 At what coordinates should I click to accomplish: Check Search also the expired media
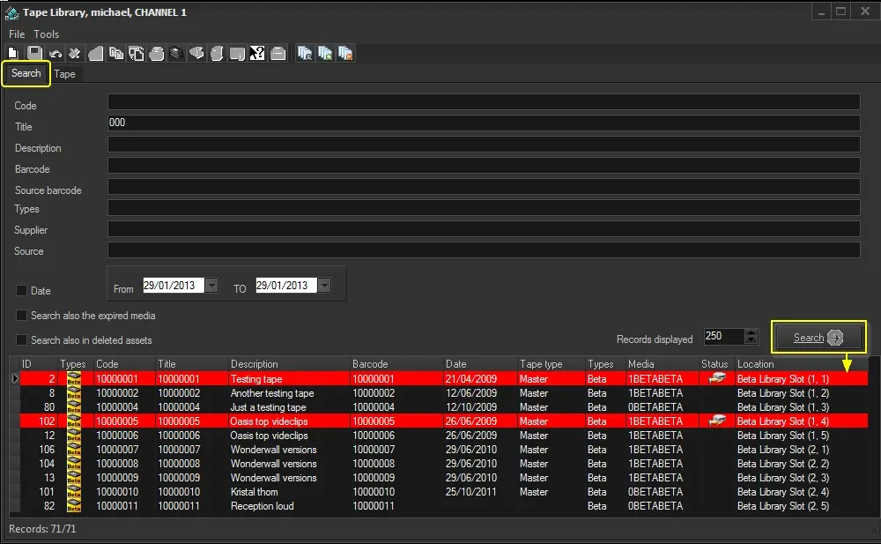(x=21, y=316)
